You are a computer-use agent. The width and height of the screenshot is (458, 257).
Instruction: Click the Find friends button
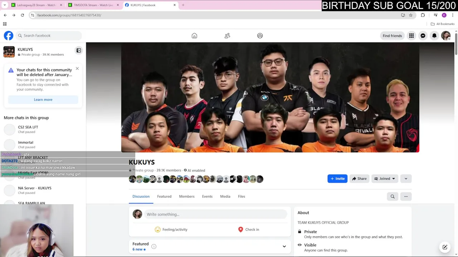(x=392, y=36)
